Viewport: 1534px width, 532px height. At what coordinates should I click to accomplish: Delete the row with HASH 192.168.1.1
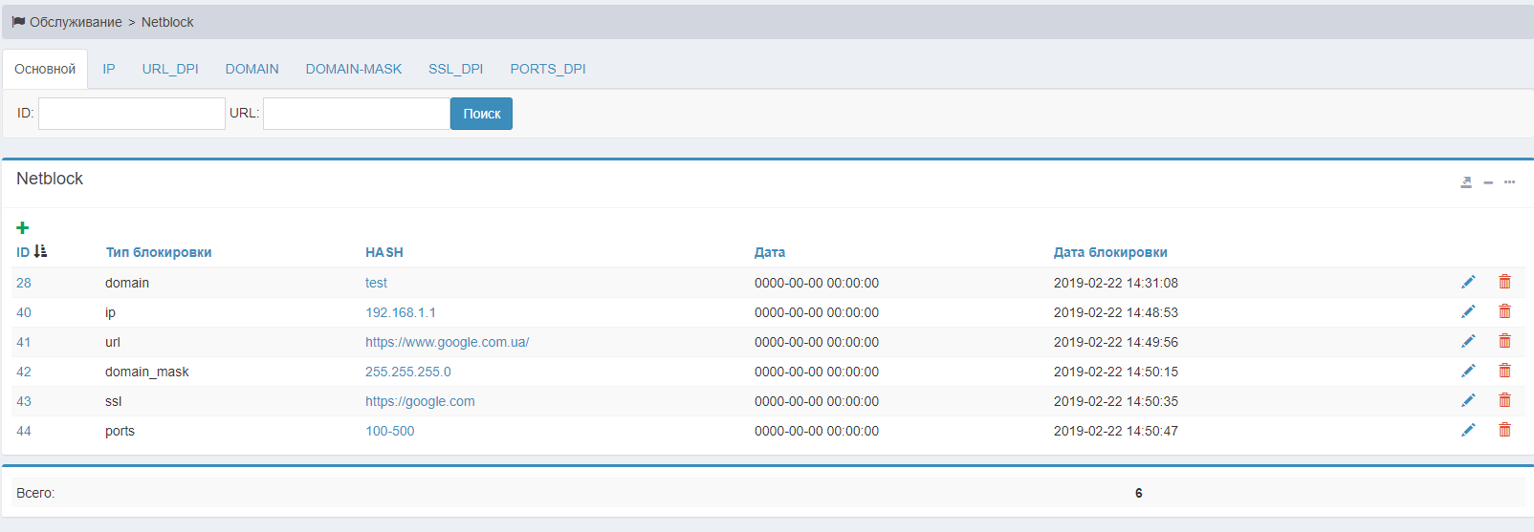(1504, 311)
